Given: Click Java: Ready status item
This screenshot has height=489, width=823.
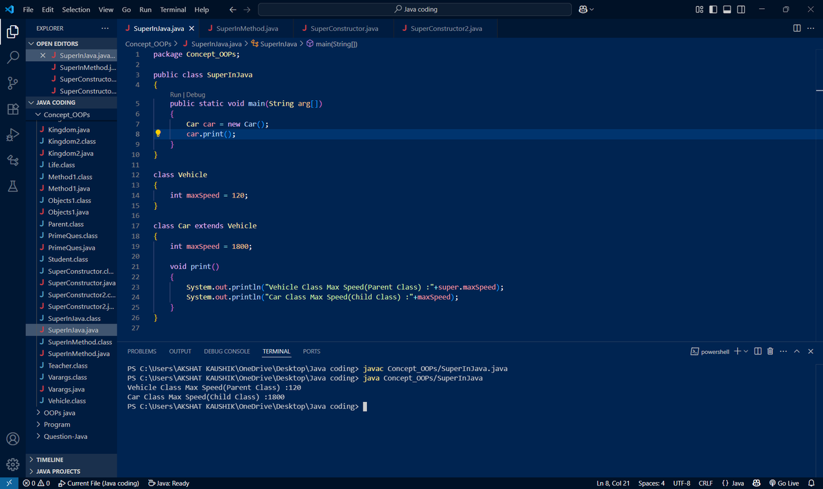Looking at the screenshot, I should (x=169, y=484).
